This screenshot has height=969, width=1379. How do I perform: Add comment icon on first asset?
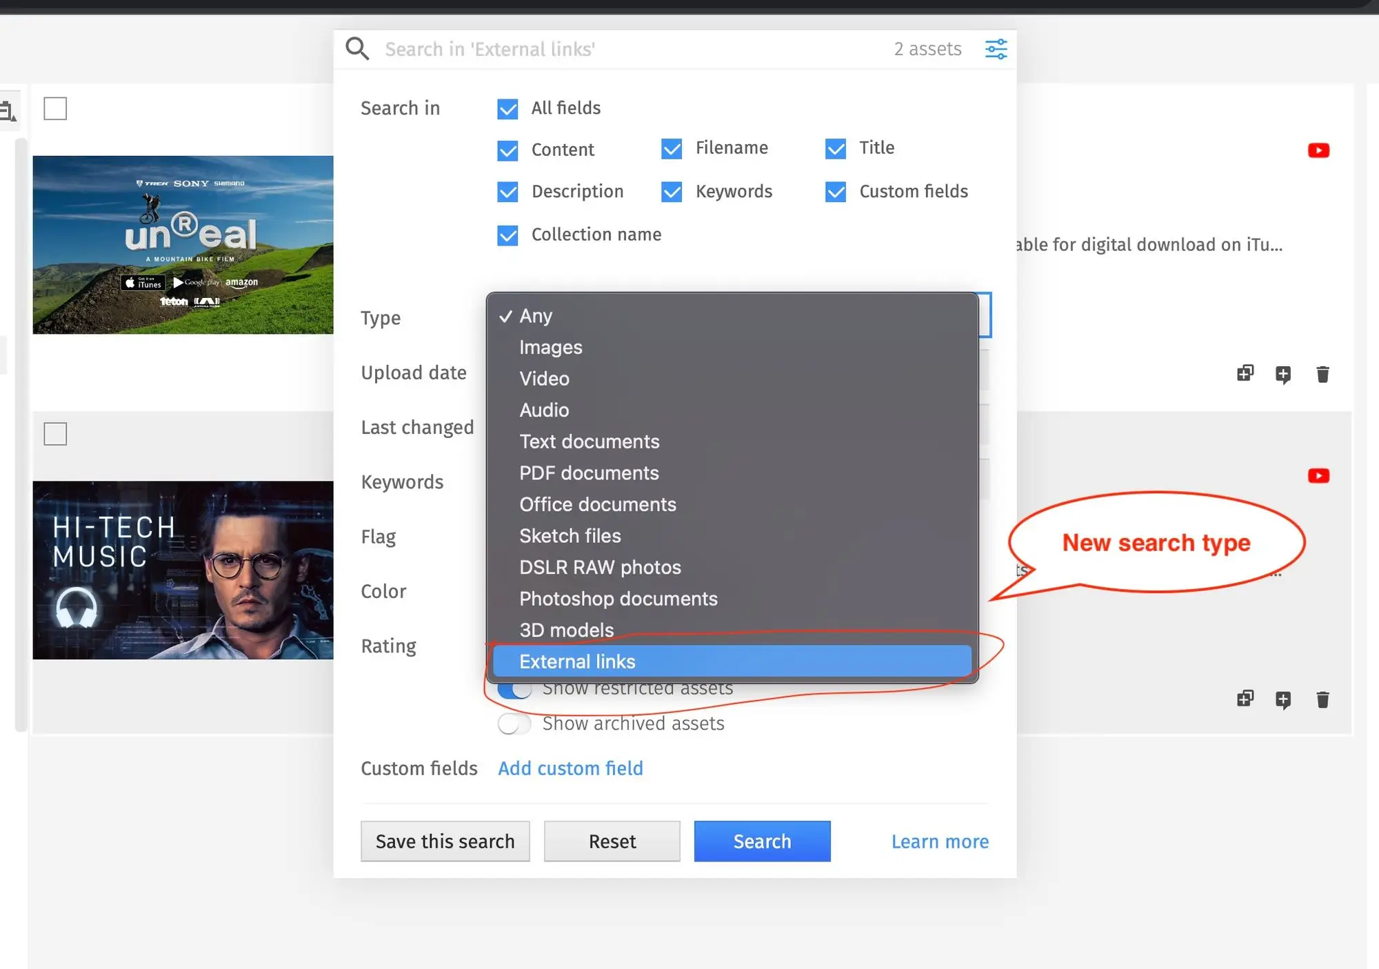point(1282,374)
